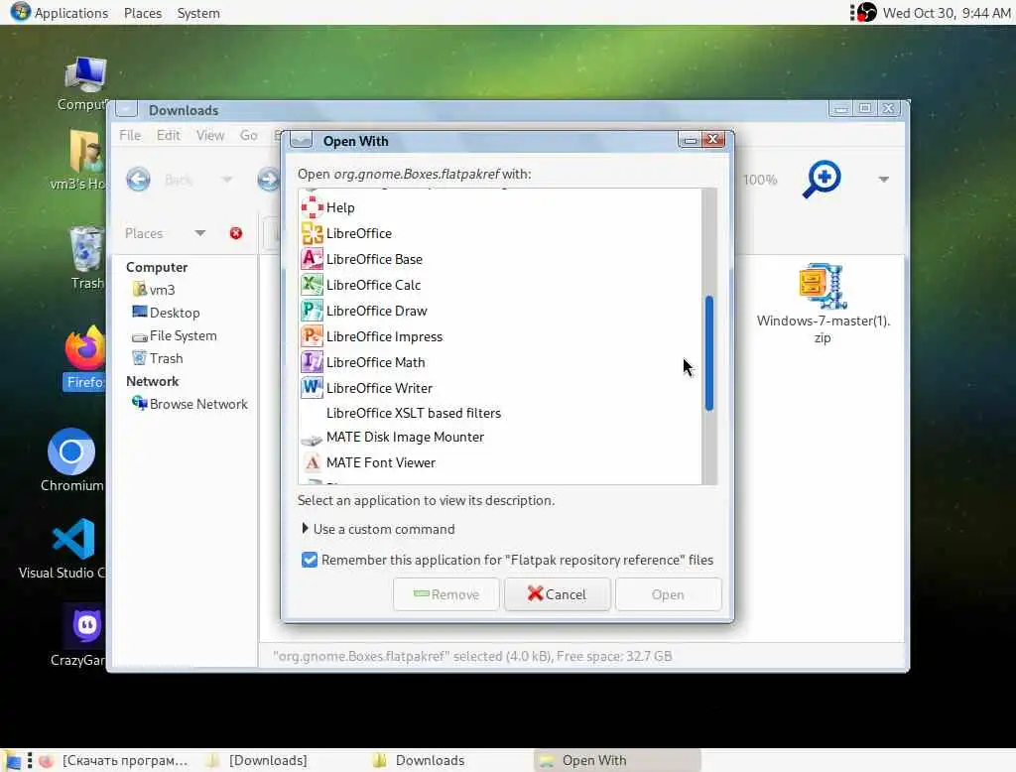Pick the LibreOffice Writer icon
Image resolution: width=1016 pixels, height=772 pixels.
312,388
